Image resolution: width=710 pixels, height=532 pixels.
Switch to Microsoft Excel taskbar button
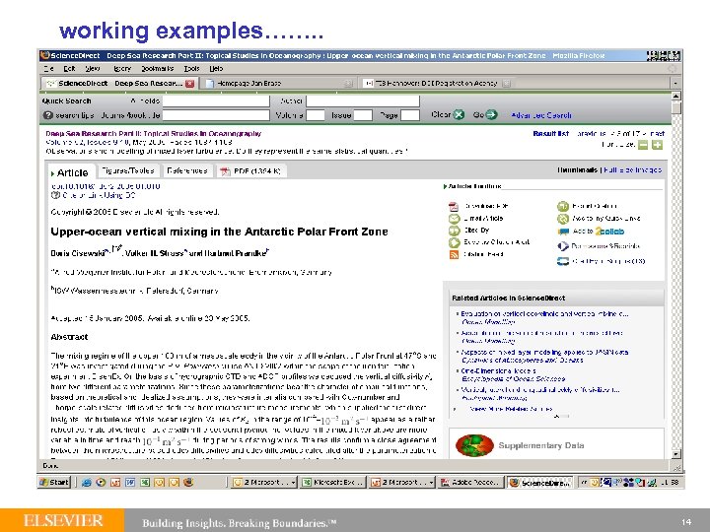point(333,483)
